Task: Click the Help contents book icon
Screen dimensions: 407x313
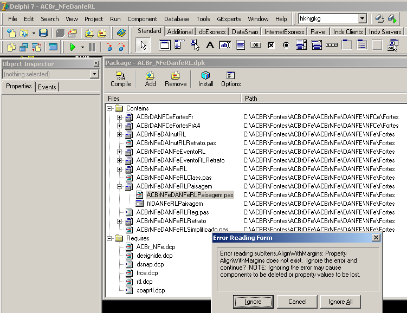Action: (121, 33)
